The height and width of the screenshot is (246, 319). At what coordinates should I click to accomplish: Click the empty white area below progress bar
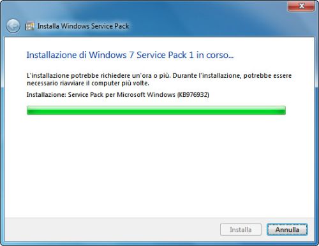pos(159,166)
